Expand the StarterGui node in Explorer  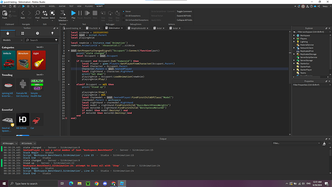click(294, 64)
